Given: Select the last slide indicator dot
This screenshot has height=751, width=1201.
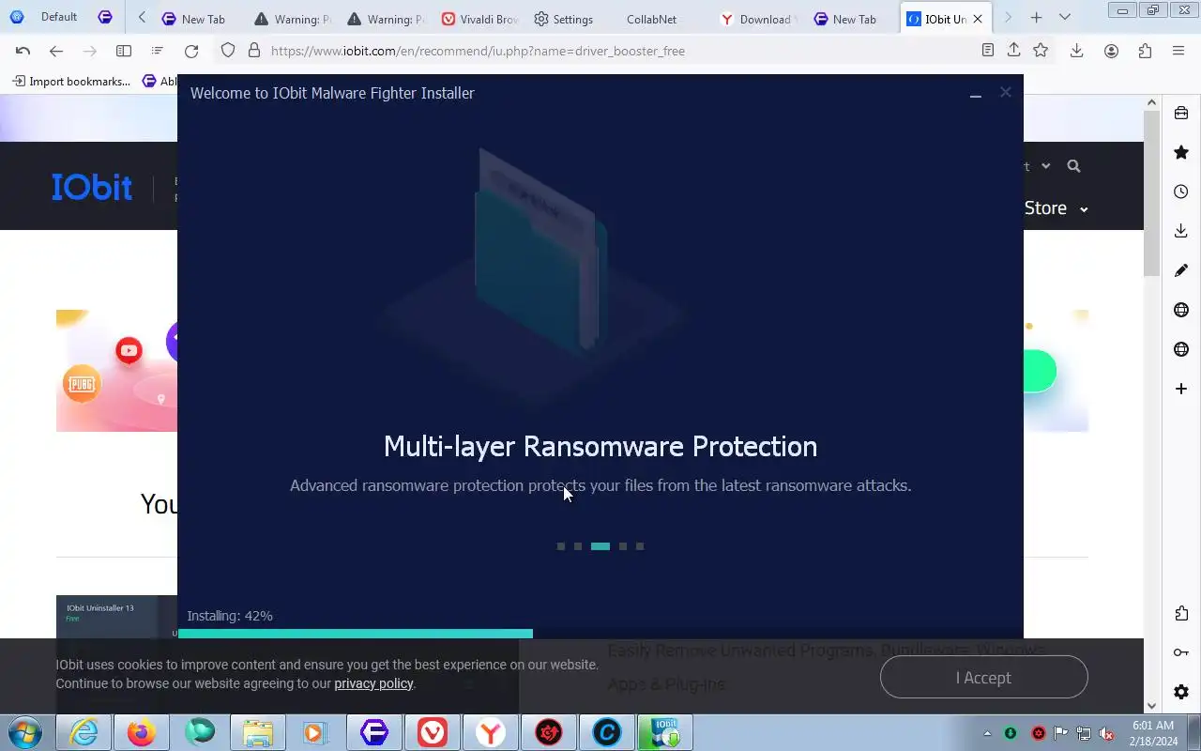Looking at the screenshot, I should 640,546.
